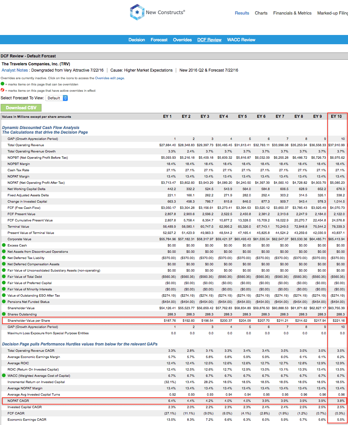The image size is (348, 425).
Task: Click The Travelers Companies, Inc. (TRV) title
Action: click(x=36, y=64)
